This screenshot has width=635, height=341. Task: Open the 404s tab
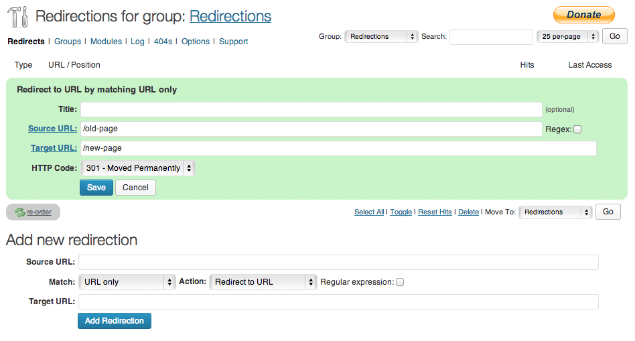163,42
